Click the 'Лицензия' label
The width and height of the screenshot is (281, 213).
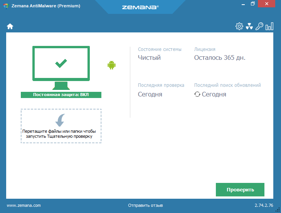[x=205, y=49]
